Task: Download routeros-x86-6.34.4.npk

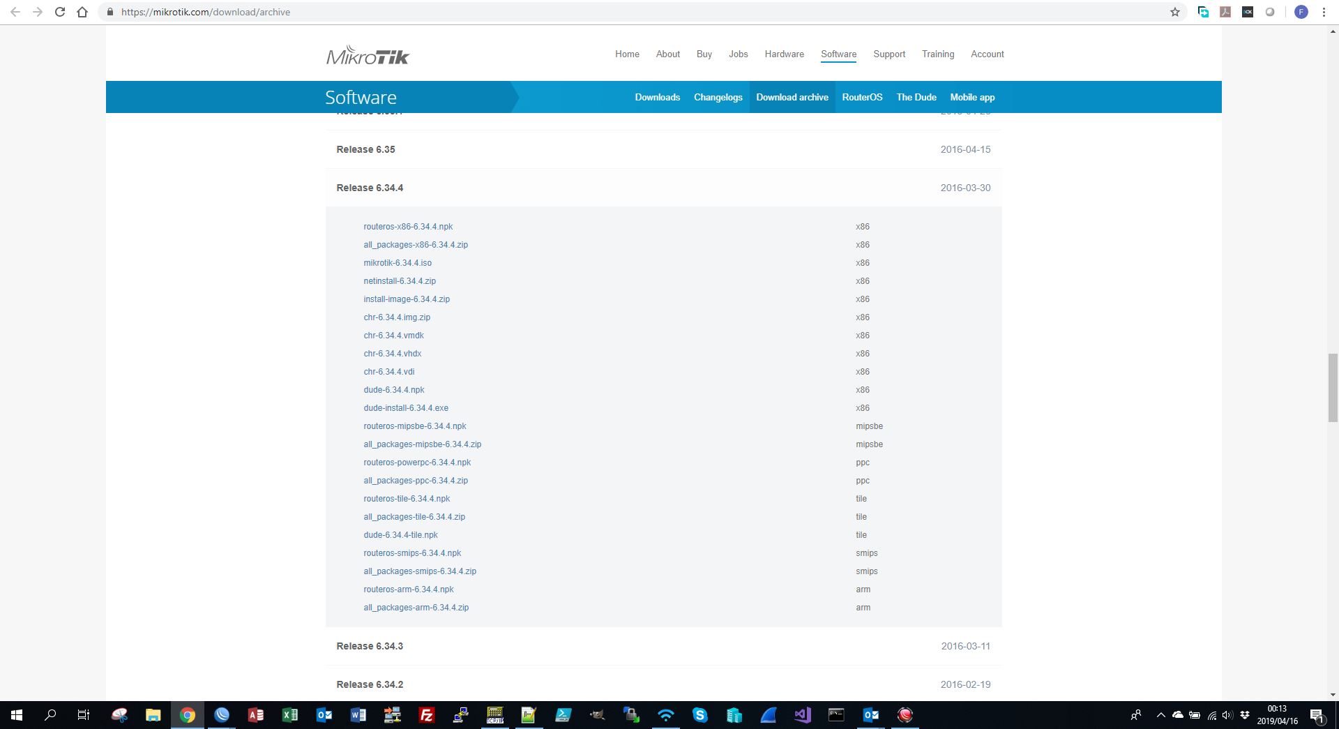Action: [x=408, y=227]
